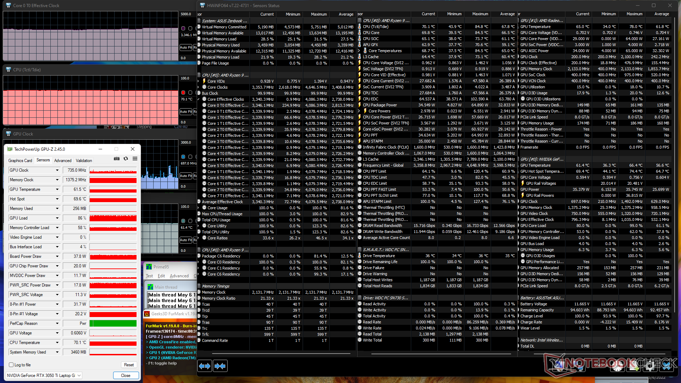Screen dimensions: 681x383
Task: Click the Reset button in GPU-Z
Action: pyautogui.click(x=129, y=365)
